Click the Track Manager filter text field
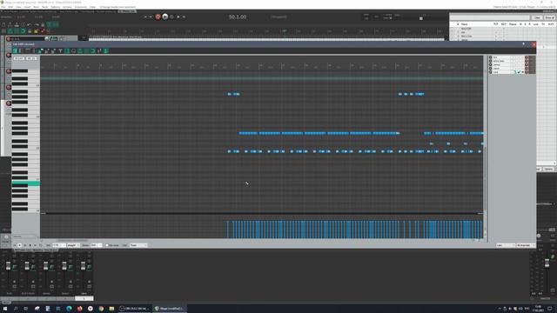This screenshot has width=557, height=313. [490, 17]
